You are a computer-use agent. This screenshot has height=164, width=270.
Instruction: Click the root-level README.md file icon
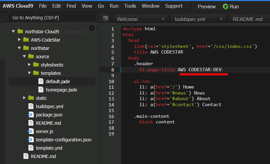(x=26, y=156)
